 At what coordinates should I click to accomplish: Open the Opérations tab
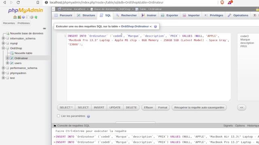(x=238, y=15)
